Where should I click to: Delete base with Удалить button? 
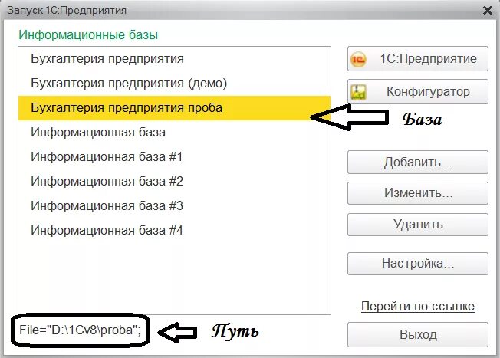tap(418, 225)
